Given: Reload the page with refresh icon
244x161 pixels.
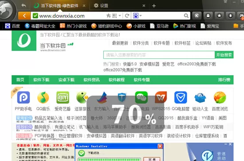Looking at the screenshot, I should tap(127, 15).
